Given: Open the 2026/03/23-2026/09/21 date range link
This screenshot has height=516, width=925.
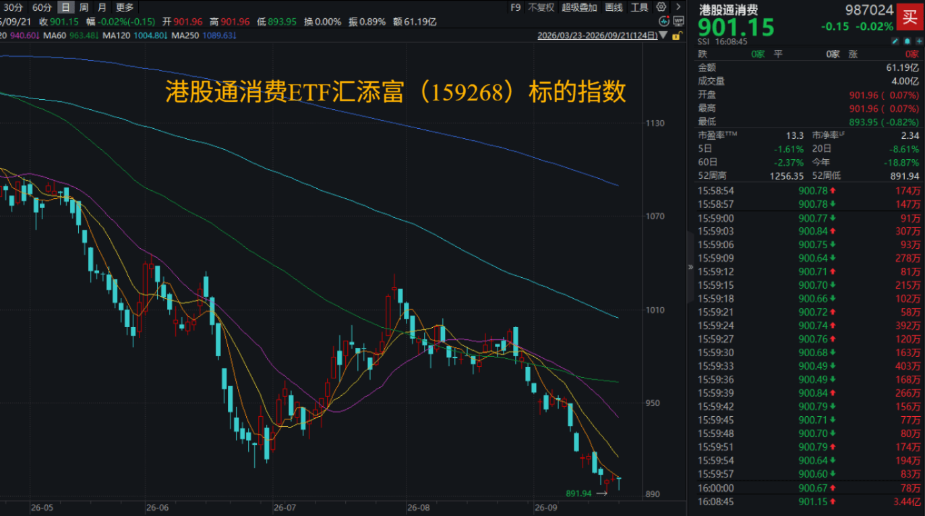Looking at the screenshot, I should (597, 36).
